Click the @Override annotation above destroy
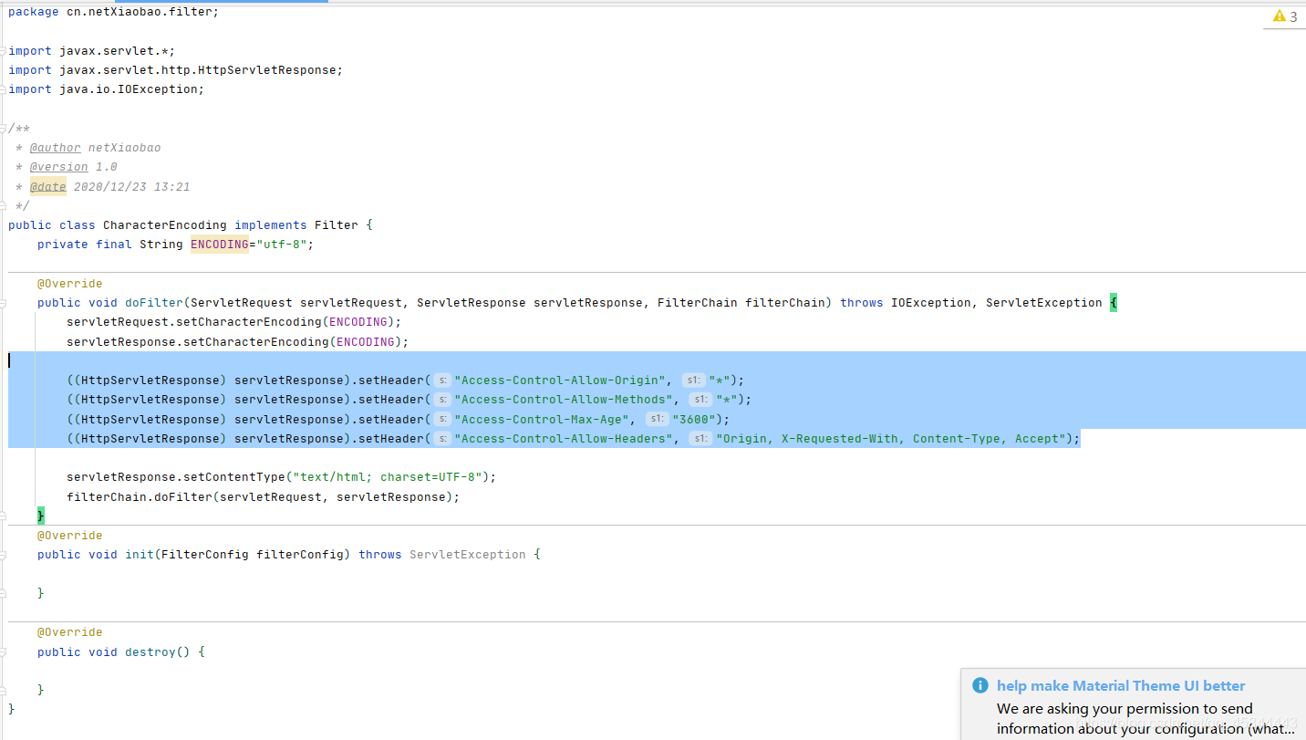 tap(70, 631)
